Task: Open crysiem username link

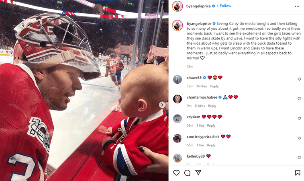Action: coord(193,117)
